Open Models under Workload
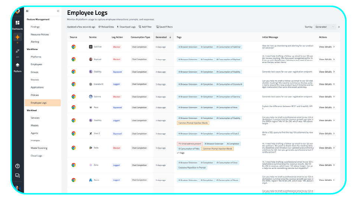 pos(35,126)
